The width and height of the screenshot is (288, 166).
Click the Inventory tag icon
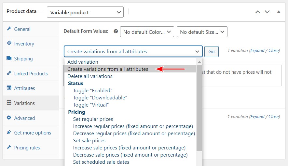pyautogui.click(x=9, y=43)
